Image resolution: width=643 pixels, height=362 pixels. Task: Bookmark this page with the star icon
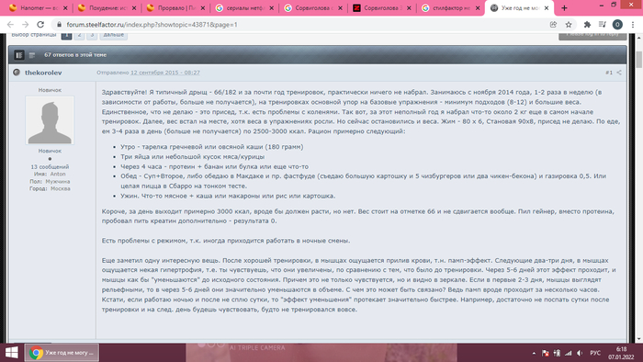click(x=569, y=25)
